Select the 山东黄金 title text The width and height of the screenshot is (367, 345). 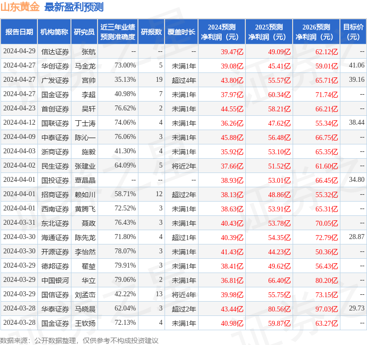coord(20,7)
